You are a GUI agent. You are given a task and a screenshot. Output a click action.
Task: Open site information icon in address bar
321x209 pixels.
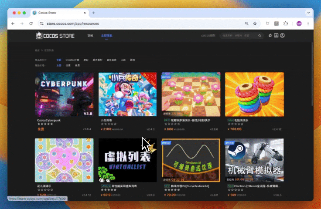pos(42,24)
